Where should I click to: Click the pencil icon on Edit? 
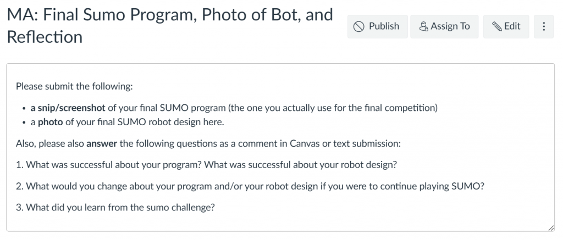point(497,26)
